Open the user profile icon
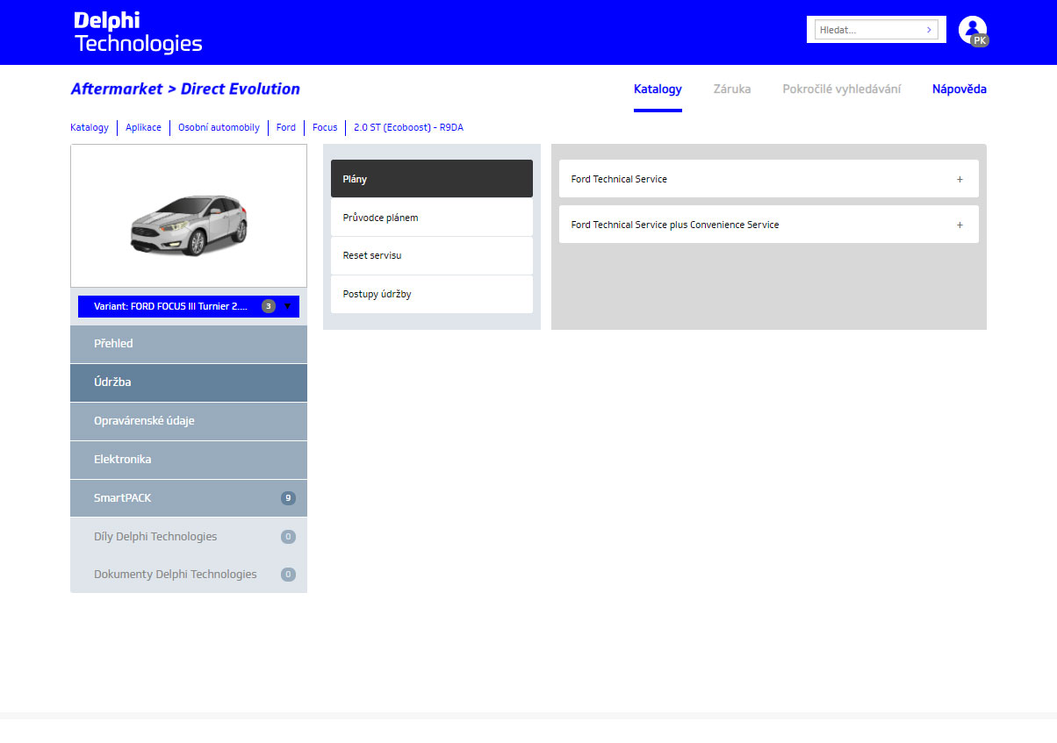Screen dimensions: 1057x743 coord(973,31)
